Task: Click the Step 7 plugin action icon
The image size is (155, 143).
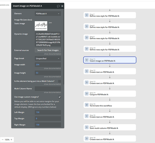Action: (x=87, y=15)
